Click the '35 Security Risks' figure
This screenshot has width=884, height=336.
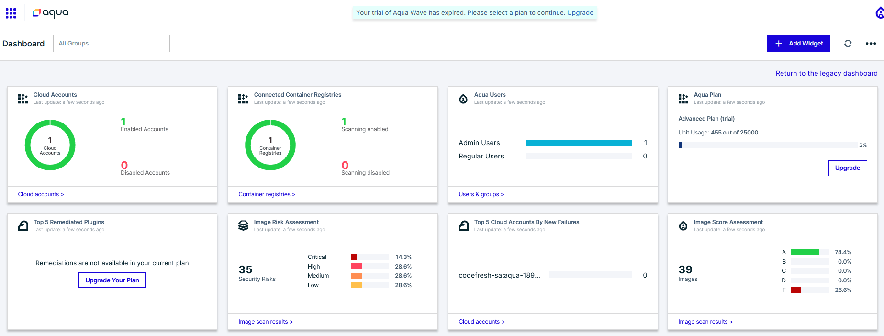click(x=257, y=273)
